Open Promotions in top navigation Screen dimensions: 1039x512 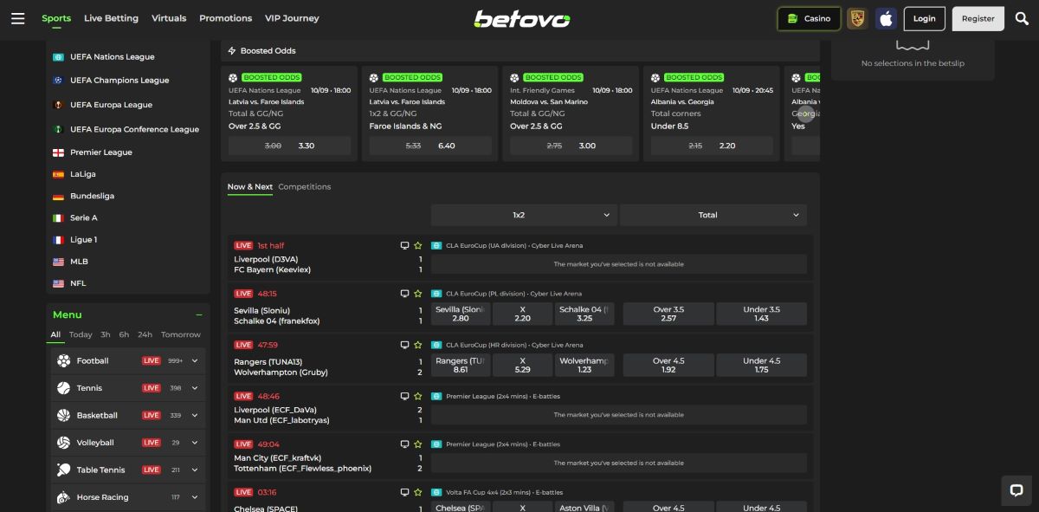point(225,18)
